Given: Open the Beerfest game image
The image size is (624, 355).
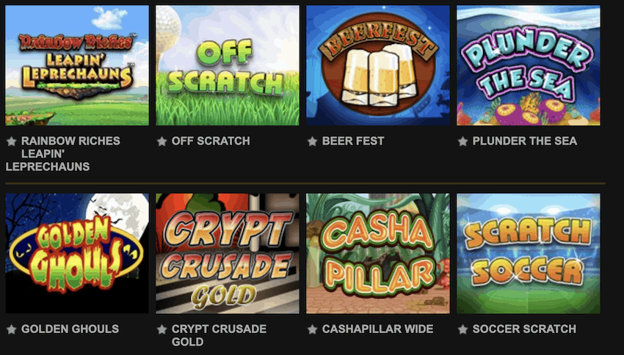Looking at the screenshot, I should (x=378, y=65).
